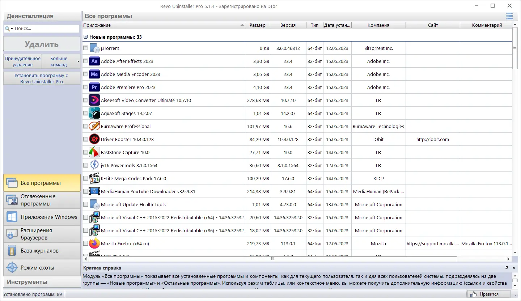Pin the Краткая справка panel
This screenshot has width=521, height=301.
(507, 268)
